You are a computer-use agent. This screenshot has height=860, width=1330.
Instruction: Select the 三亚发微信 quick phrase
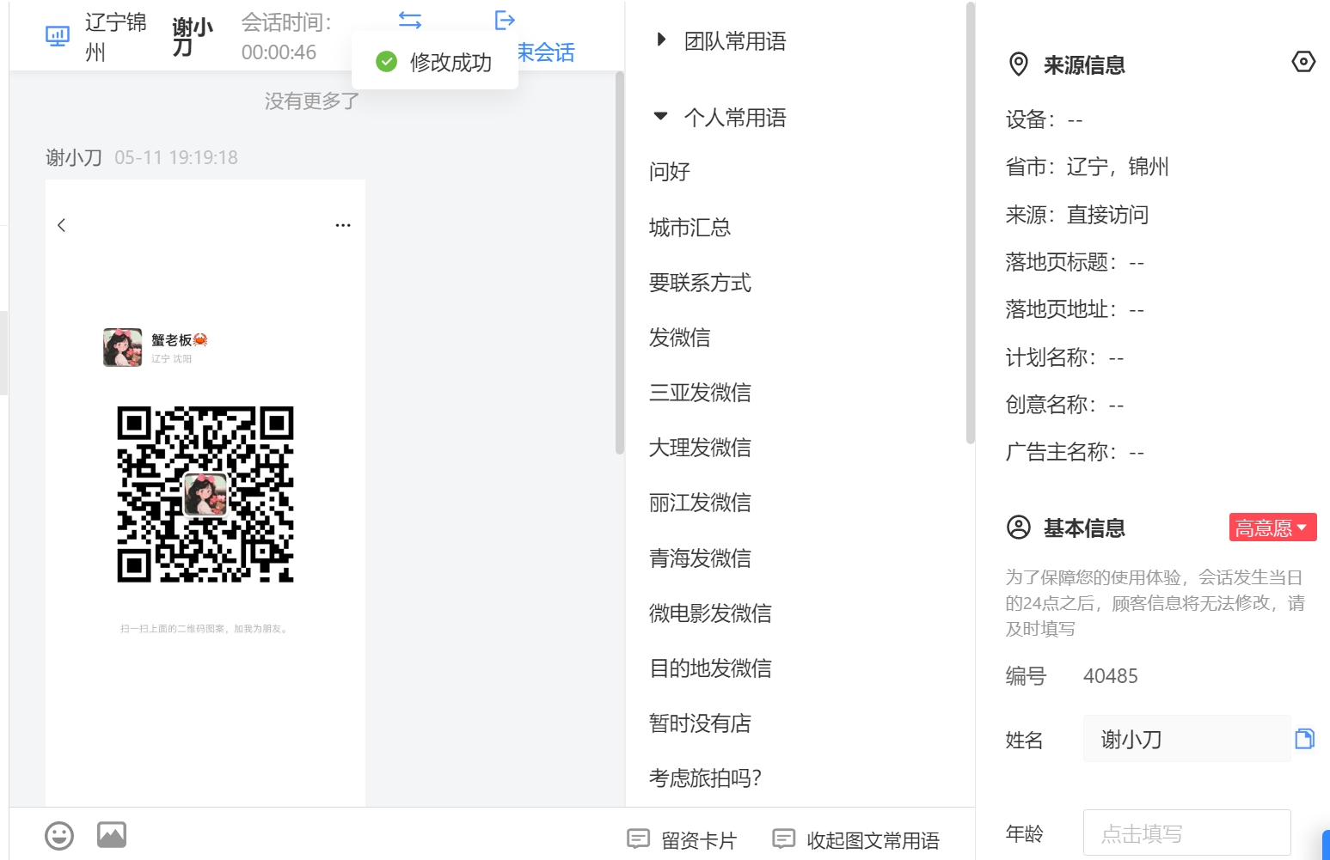[701, 393]
